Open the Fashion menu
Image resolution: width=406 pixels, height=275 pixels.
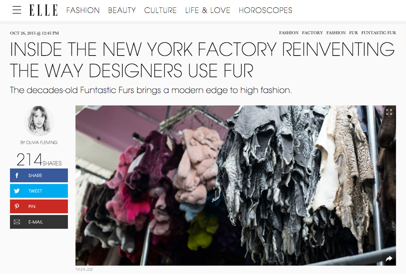coord(83,11)
